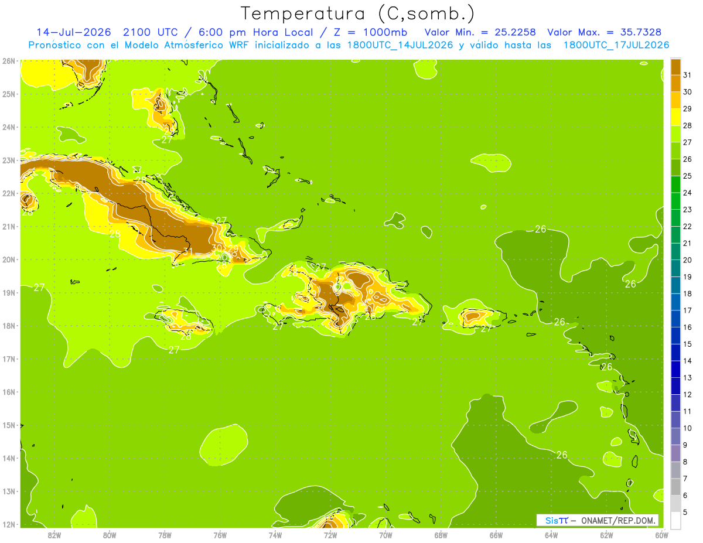Click the "13N" latitude axis label
Viewport: 703px width, 543px height.
click(x=9, y=491)
